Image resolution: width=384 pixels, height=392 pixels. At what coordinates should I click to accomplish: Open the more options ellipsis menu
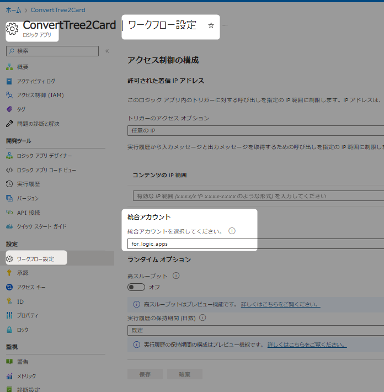(x=225, y=25)
